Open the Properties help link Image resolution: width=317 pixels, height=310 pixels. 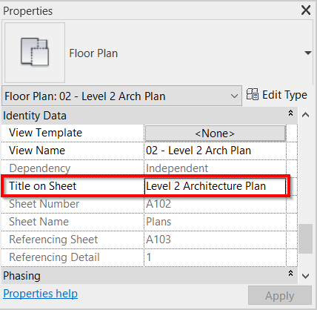tap(40, 294)
